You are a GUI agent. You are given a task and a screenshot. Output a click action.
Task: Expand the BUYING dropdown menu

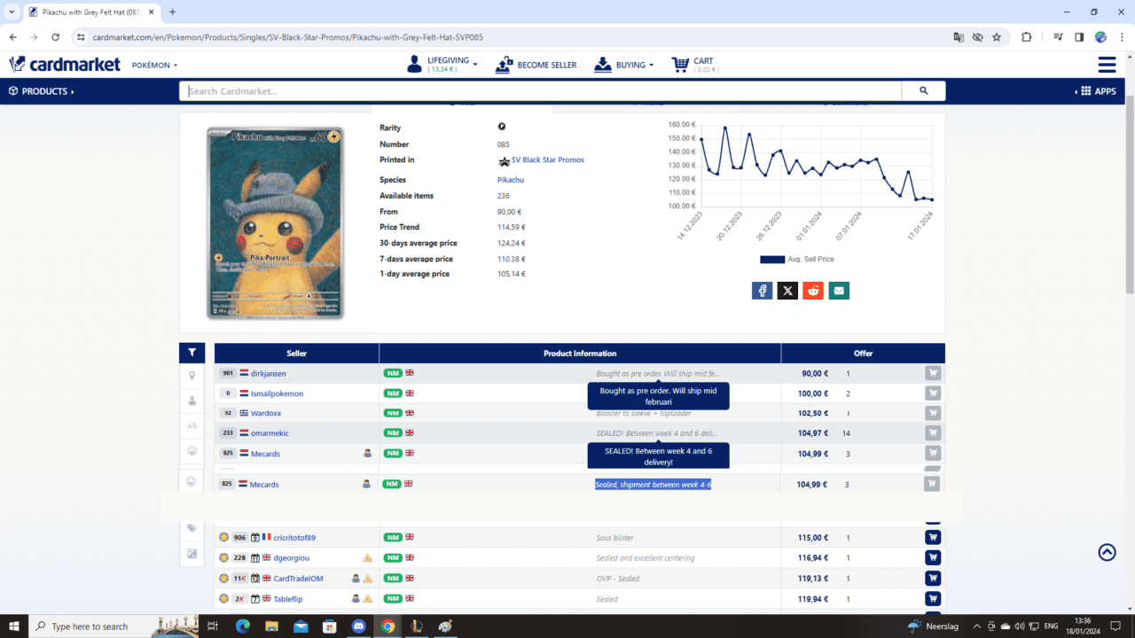pyautogui.click(x=624, y=65)
